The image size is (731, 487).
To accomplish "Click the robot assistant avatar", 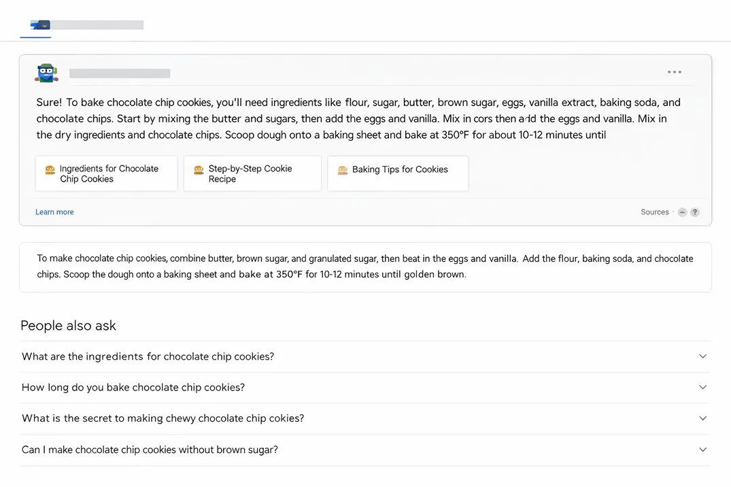I will [46, 72].
